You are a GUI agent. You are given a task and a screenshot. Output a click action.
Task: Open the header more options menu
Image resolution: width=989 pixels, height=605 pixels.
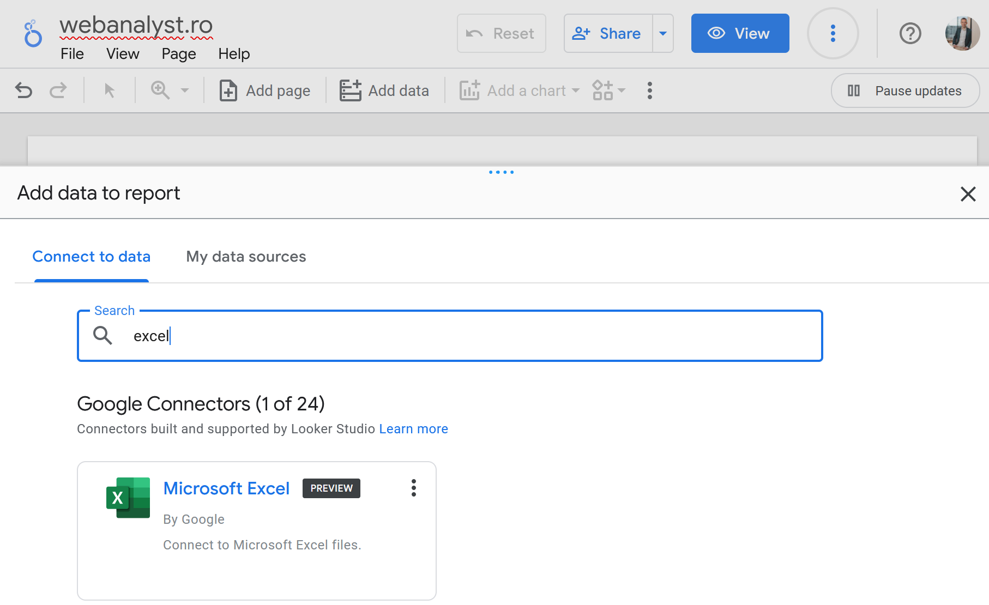[x=833, y=33]
